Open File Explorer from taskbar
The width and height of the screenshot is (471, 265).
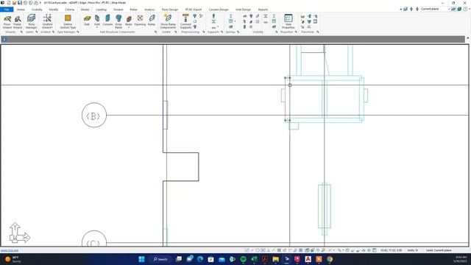pyautogui.click(x=275, y=259)
